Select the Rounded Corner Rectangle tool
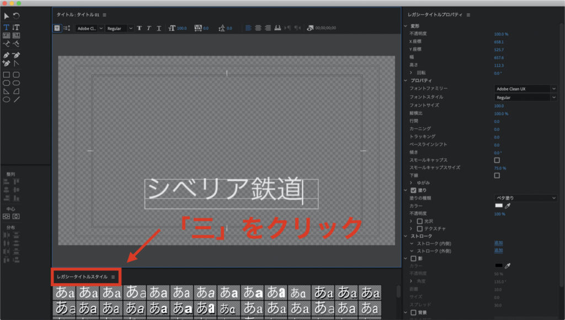Screen dimensions: 565x320 pos(16,75)
